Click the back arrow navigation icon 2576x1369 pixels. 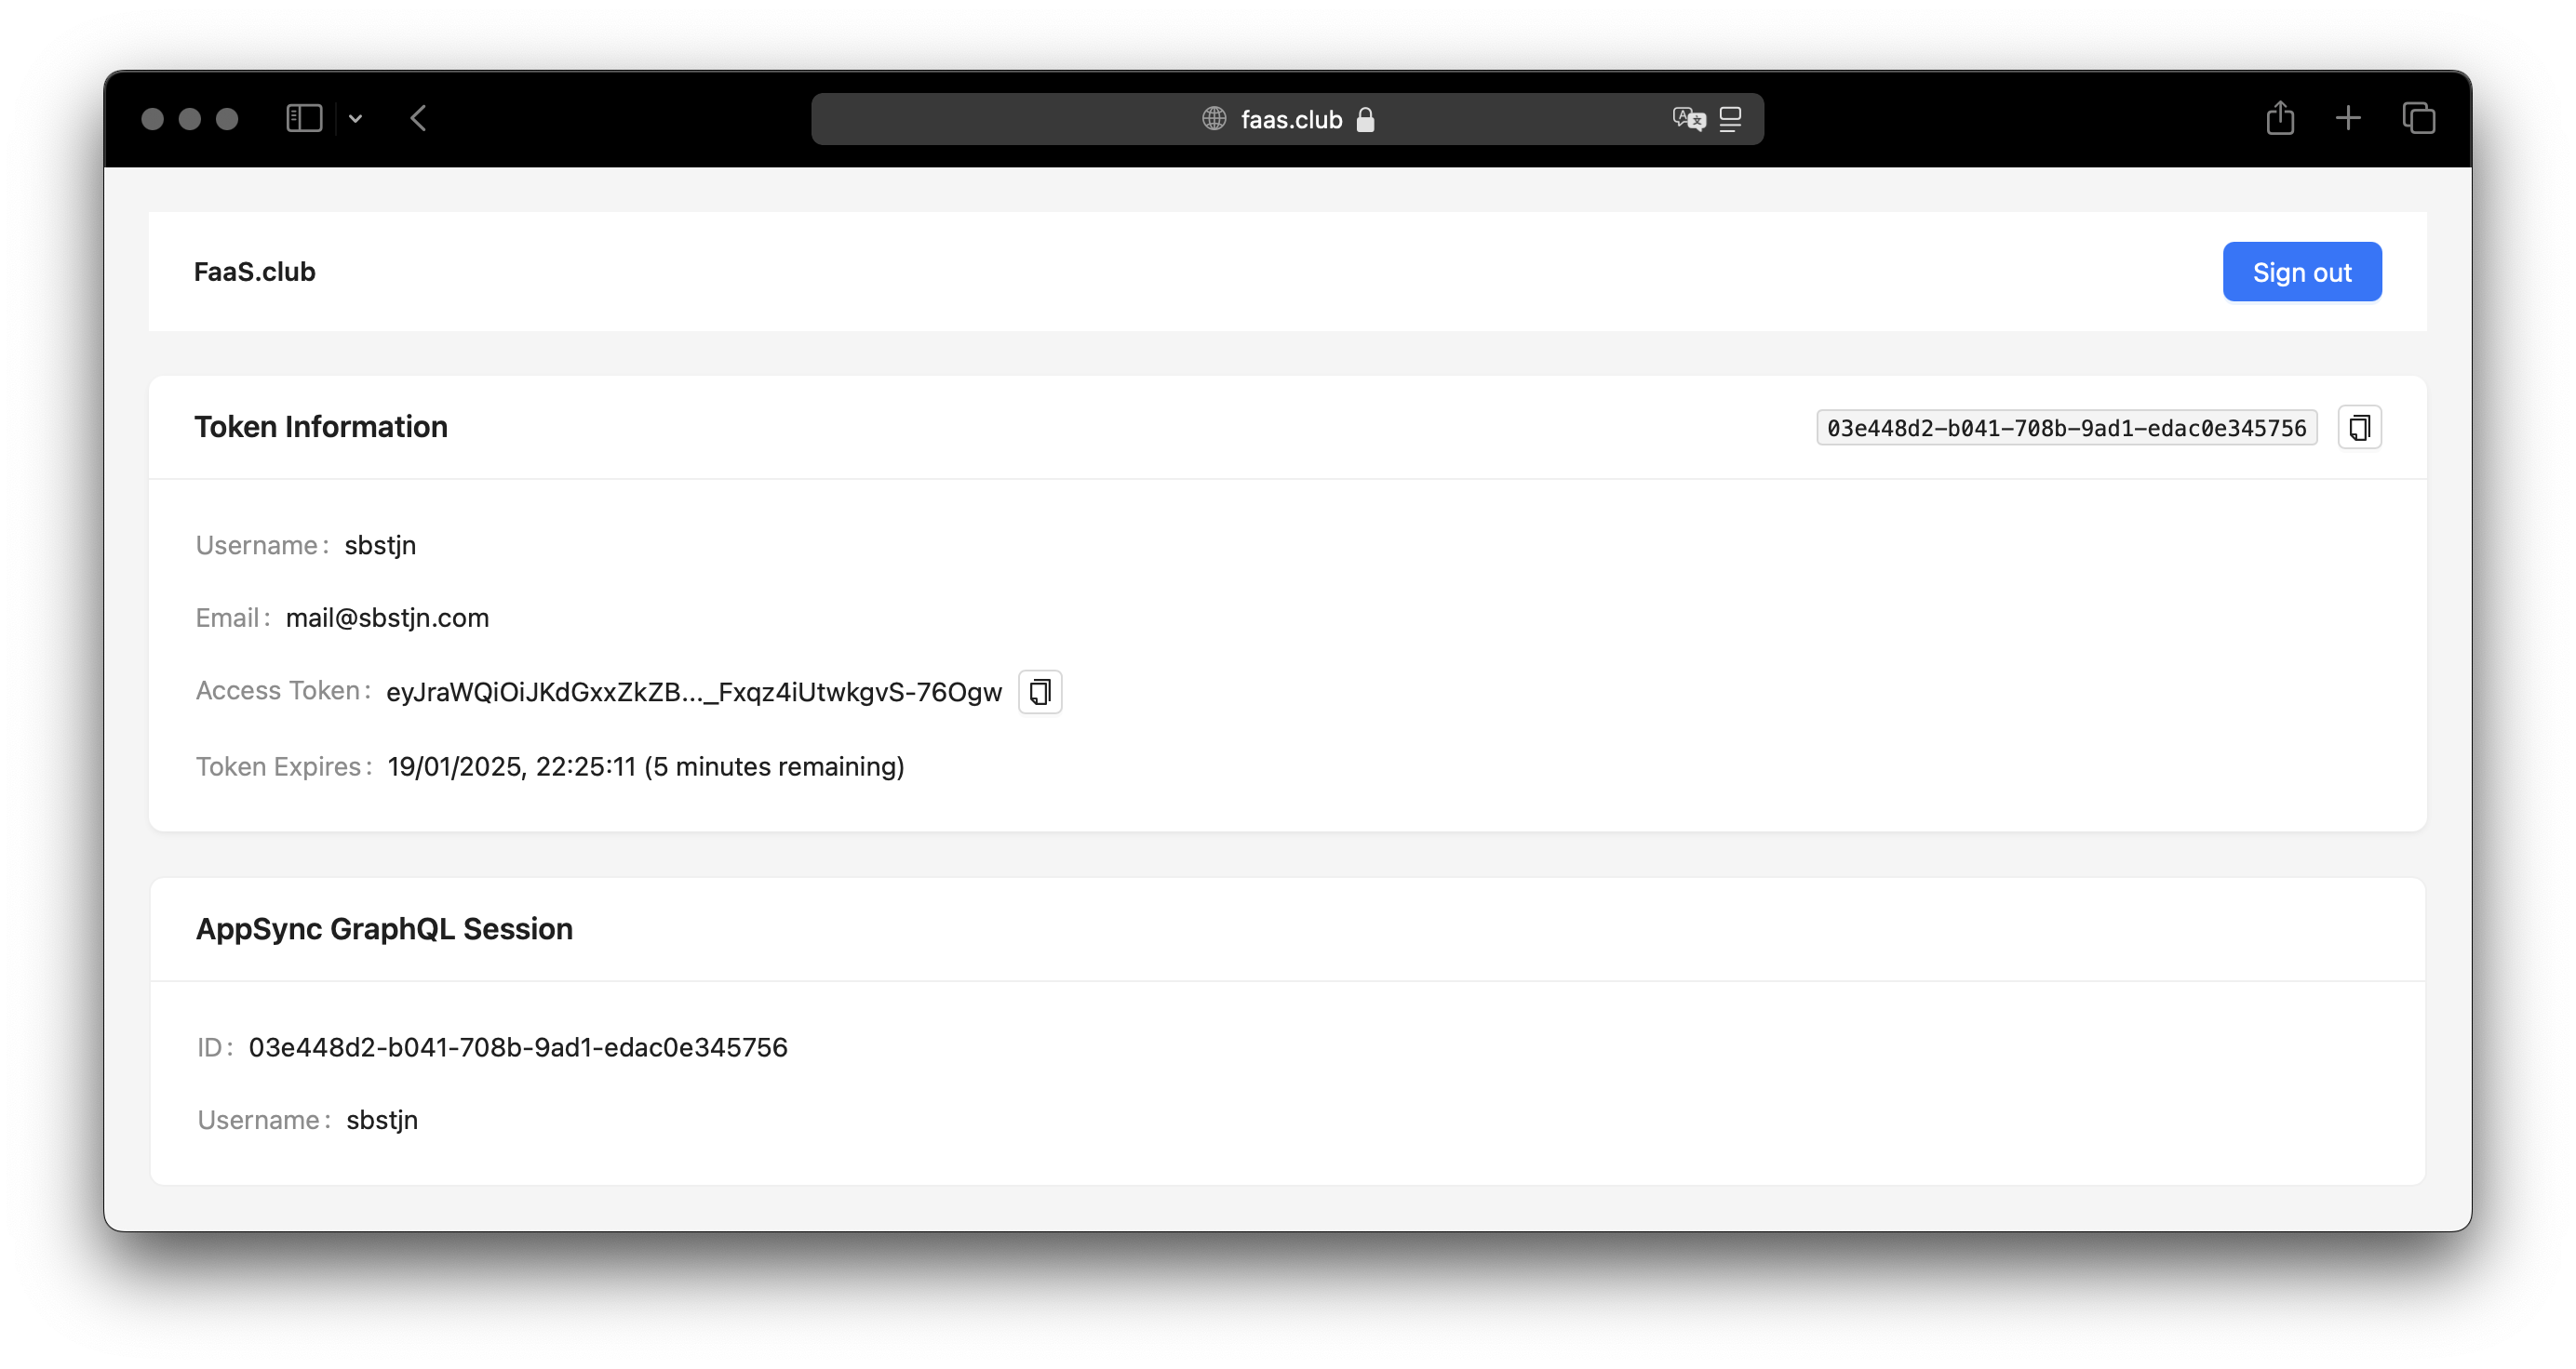(x=419, y=119)
